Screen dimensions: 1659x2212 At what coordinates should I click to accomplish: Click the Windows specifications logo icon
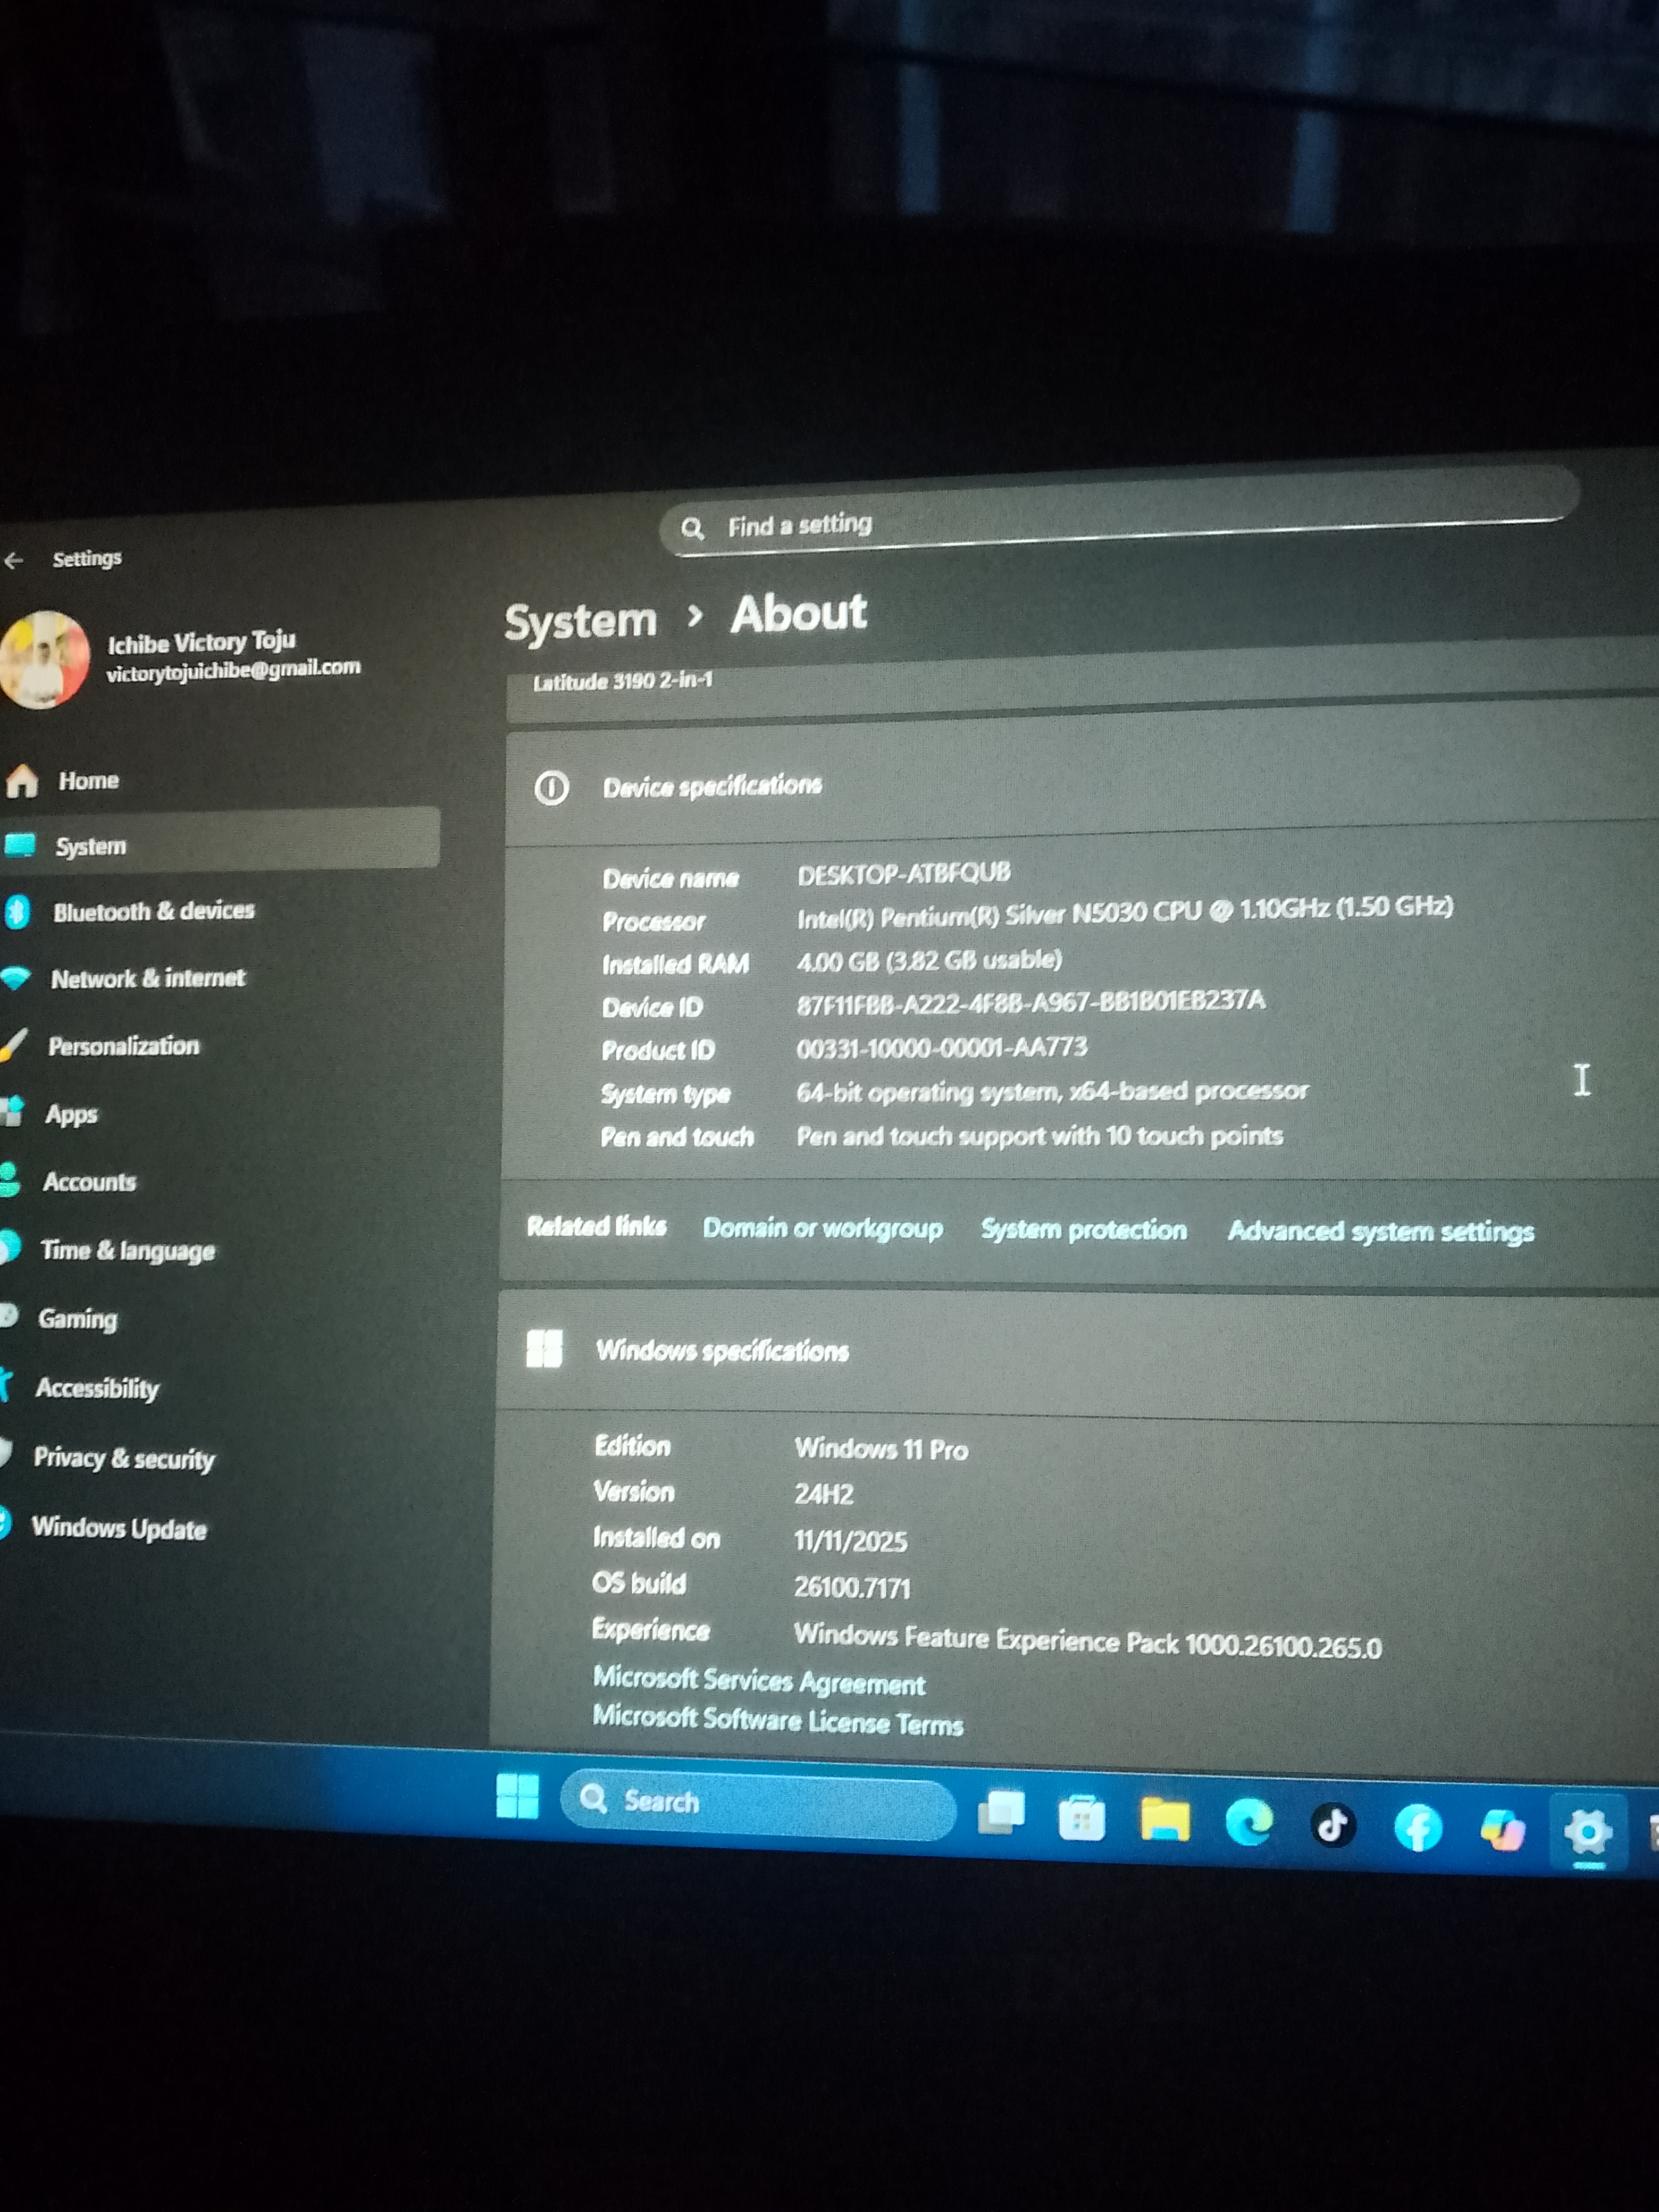click(544, 1348)
